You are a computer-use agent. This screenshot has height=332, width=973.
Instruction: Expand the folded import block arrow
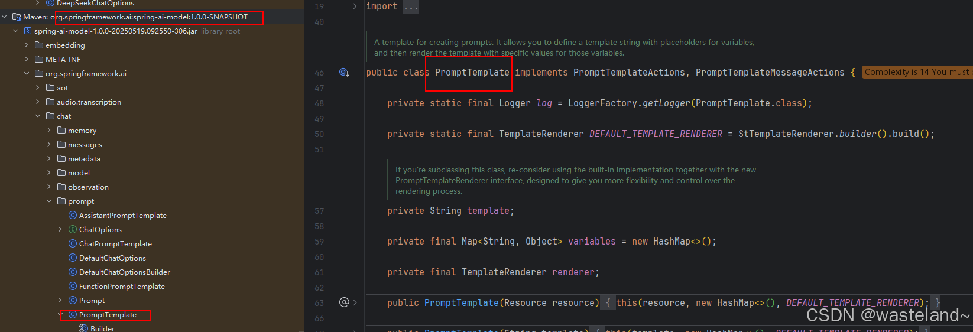coord(355,6)
